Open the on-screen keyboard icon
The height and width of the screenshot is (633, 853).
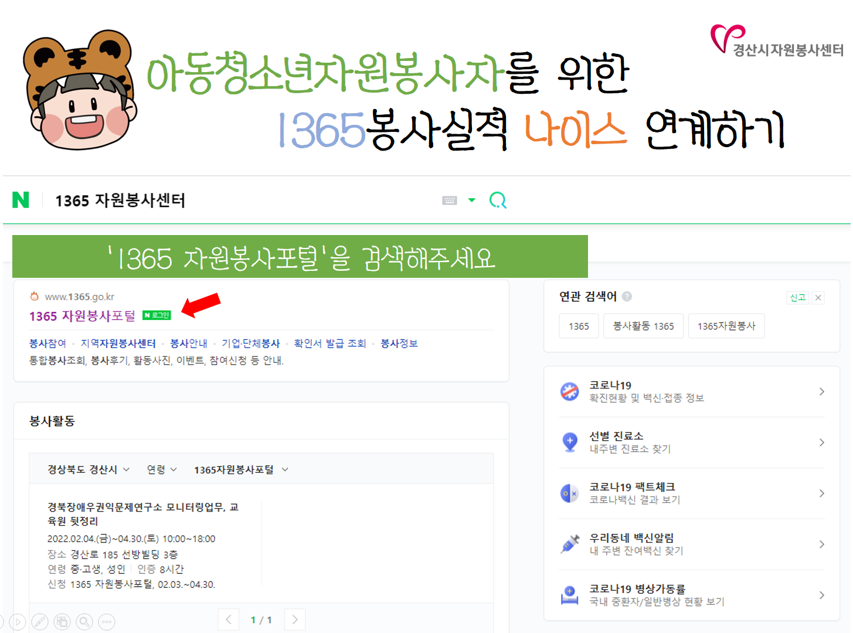(x=450, y=200)
